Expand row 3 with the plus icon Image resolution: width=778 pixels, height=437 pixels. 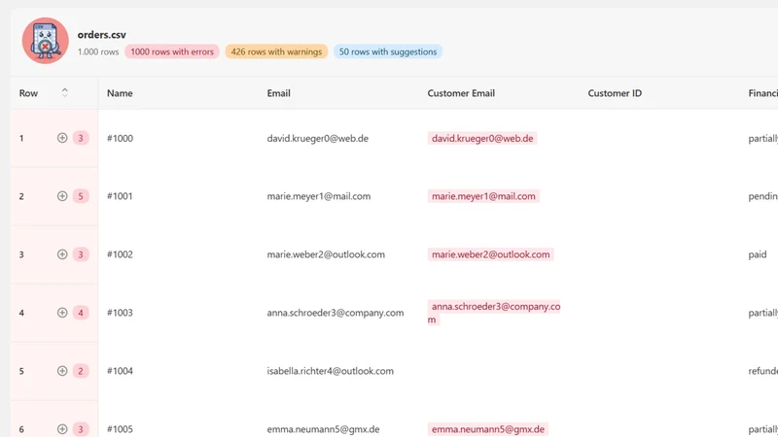pos(62,254)
